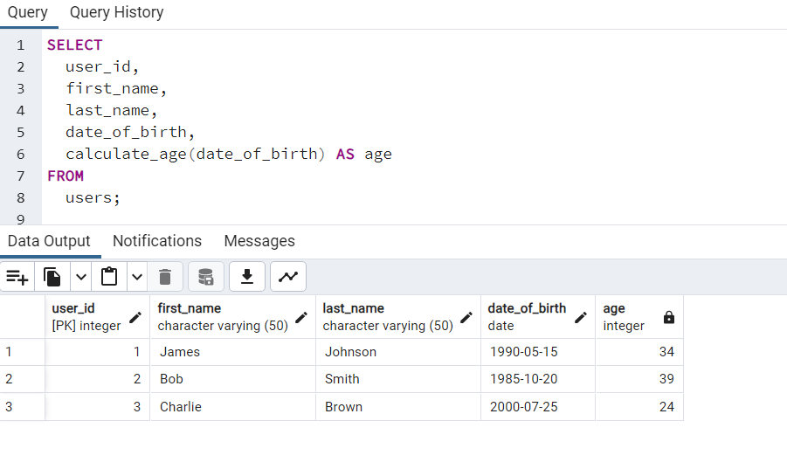Expand the copy options dropdown arrow
The image size is (787, 469).
coord(81,278)
